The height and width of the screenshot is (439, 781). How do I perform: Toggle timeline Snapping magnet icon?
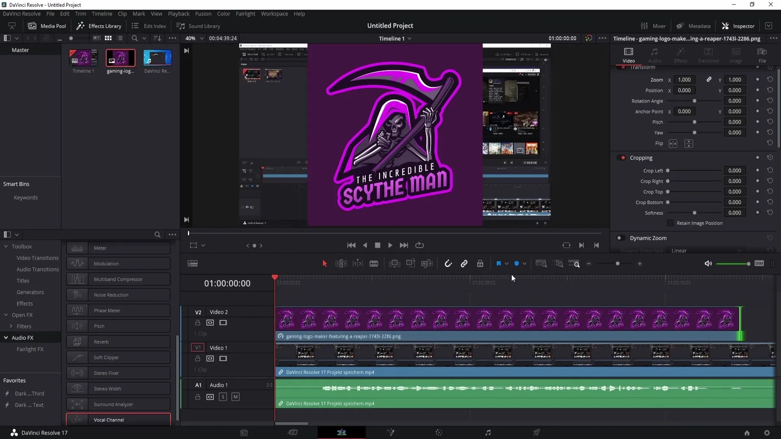448,264
